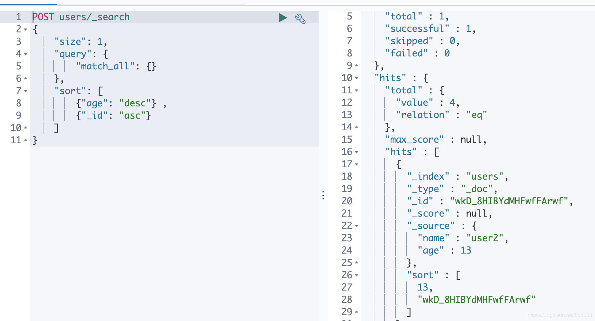Click the "_score" key
Screen dimensions: 595x321
(428, 213)
